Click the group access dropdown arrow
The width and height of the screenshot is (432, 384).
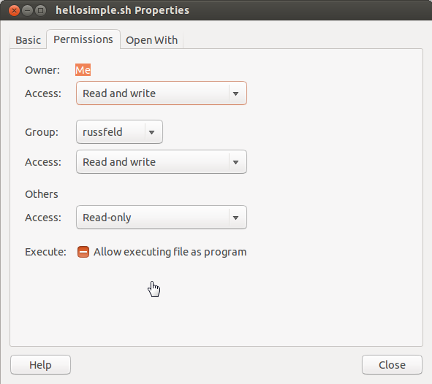point(235,162)
